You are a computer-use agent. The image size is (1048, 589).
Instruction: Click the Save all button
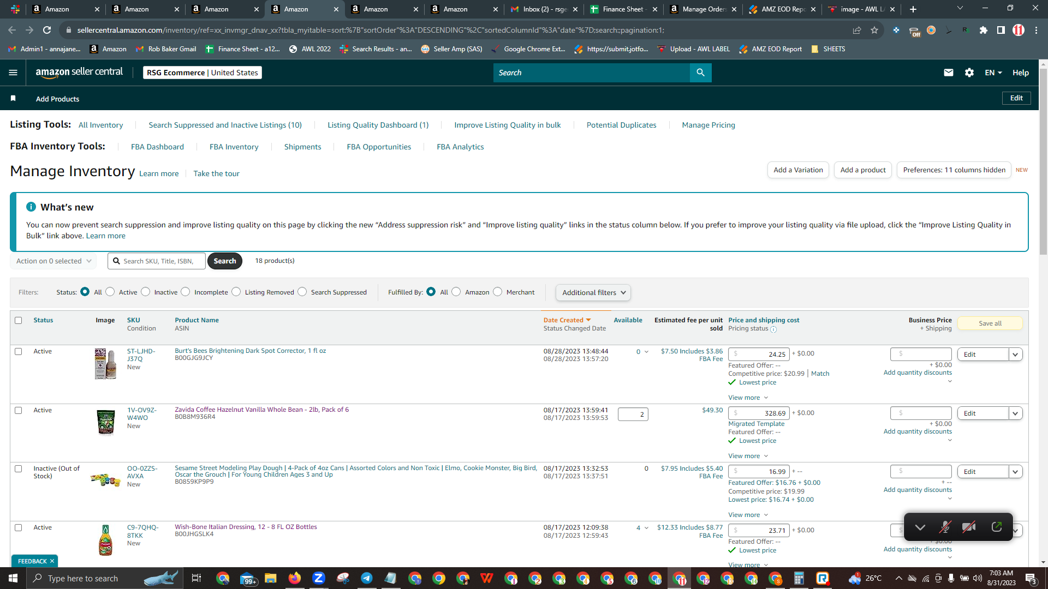tap(990, 323)
